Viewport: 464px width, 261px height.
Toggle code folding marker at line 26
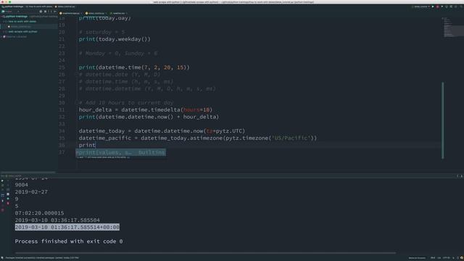coord(76,75)
